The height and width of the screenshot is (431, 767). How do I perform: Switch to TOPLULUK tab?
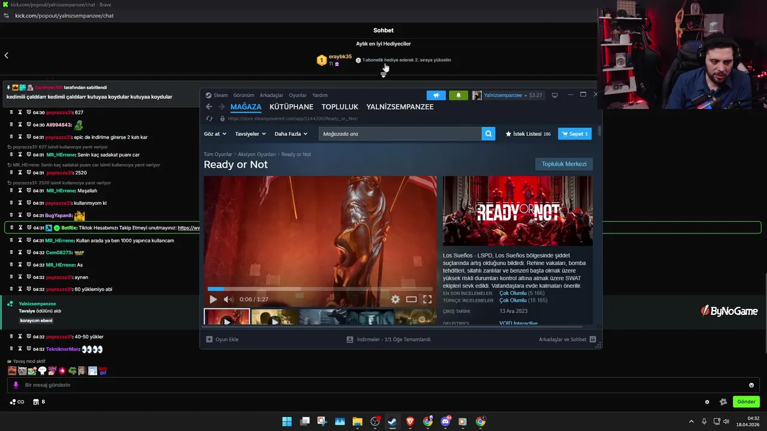point(340,107)
